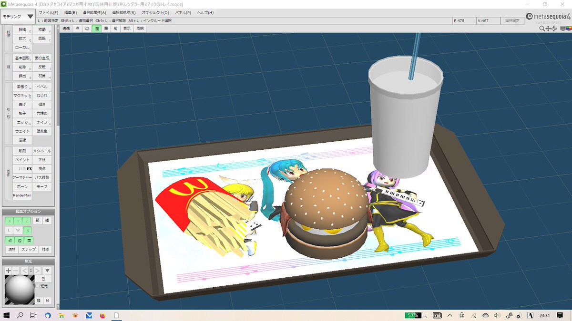Open the パネル(P) menu
Viewport: 572px width, 321px height.
[184, 12]
